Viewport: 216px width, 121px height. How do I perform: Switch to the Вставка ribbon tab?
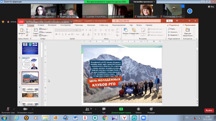(x=41, y=25)
